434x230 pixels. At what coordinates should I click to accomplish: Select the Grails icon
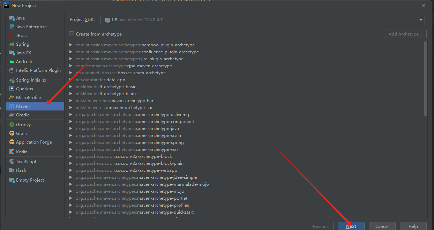(12, 133)
